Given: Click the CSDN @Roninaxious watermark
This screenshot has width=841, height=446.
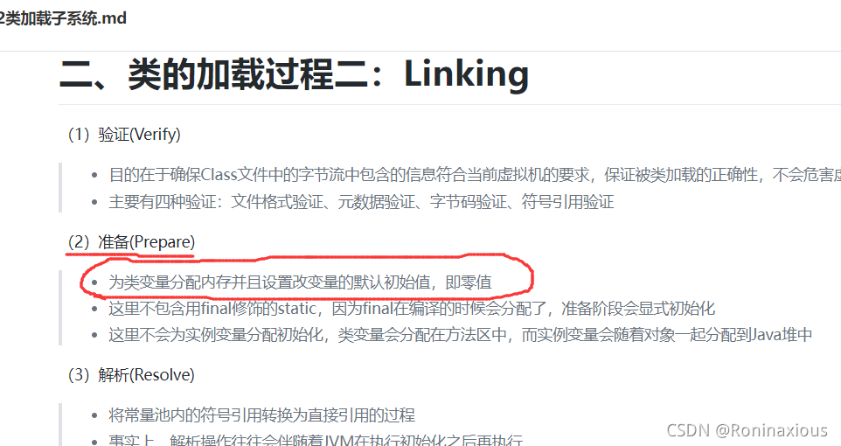Looking at the screenshot, I should [747, 430].
